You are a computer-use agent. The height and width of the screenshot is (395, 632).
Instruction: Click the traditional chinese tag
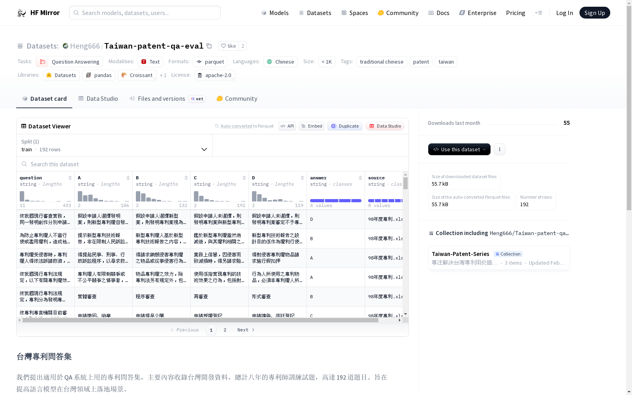[382, 62]
